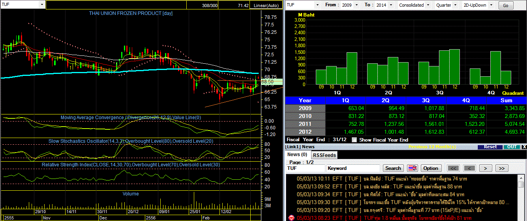
Task: Switch to the RSSFeeds tab
Action: click(324, 155)
